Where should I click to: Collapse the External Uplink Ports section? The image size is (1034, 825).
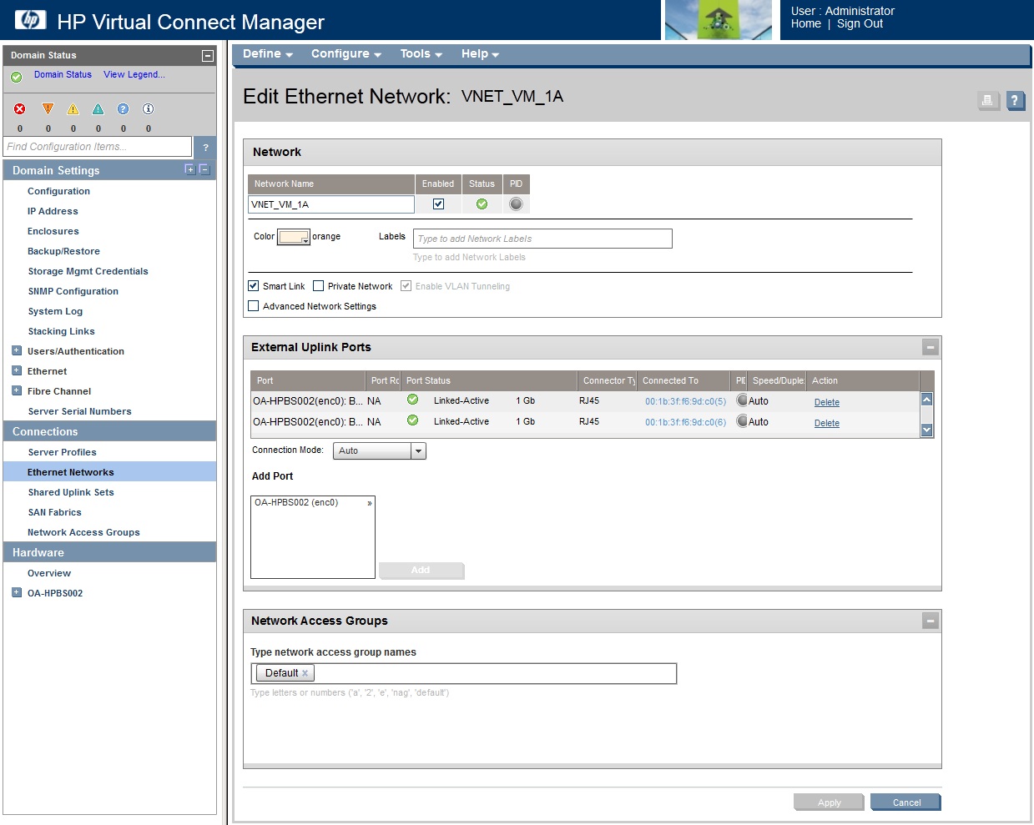[x=931, y=347]
